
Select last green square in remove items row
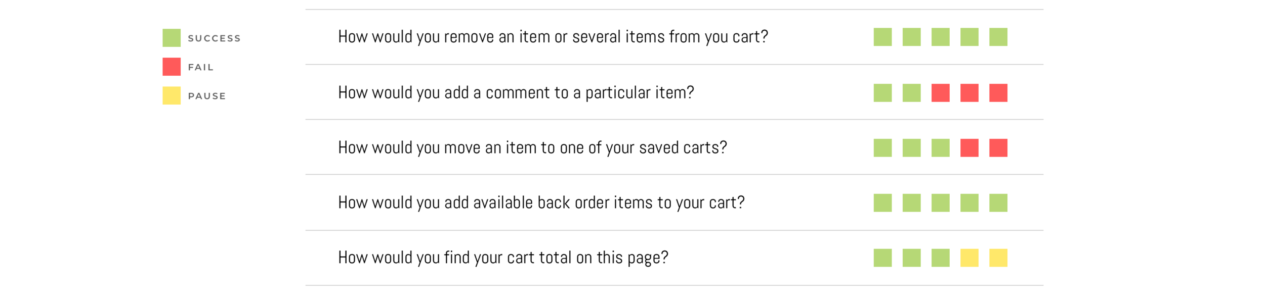[998, 37]
